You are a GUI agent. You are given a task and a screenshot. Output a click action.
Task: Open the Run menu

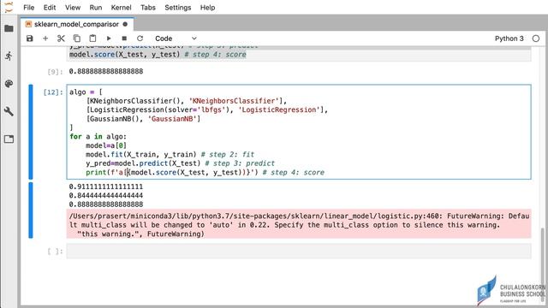(96, 8)
